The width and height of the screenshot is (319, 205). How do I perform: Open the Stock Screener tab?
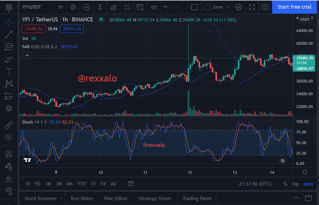40,199
